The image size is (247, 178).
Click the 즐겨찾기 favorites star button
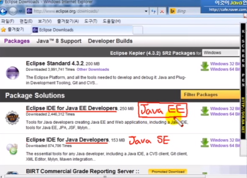12,30
